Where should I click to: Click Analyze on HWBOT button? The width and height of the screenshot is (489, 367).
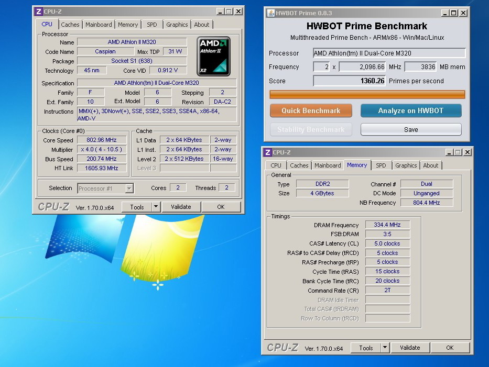click(x=411, y=110)
